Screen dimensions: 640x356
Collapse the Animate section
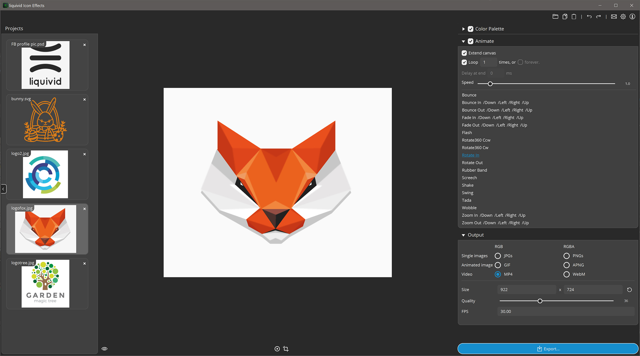click(463, 41)
